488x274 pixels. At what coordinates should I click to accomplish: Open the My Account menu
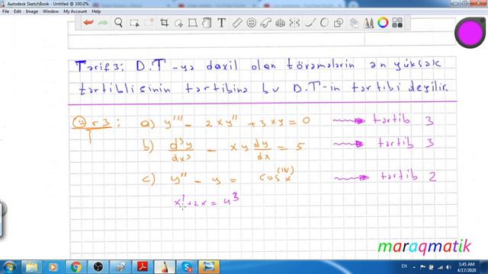tap(75, 11)
